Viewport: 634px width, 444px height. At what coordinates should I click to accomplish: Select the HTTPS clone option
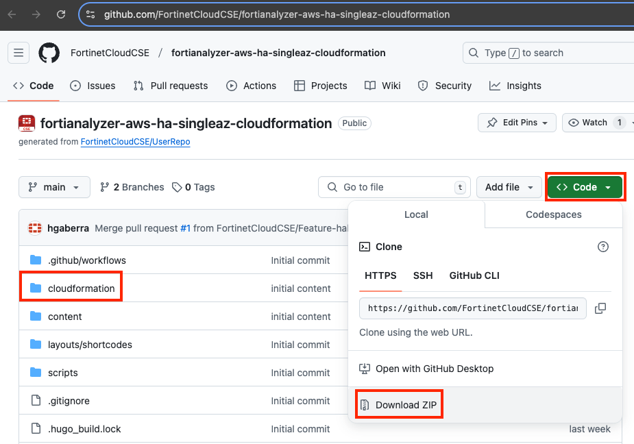[380, 275]
